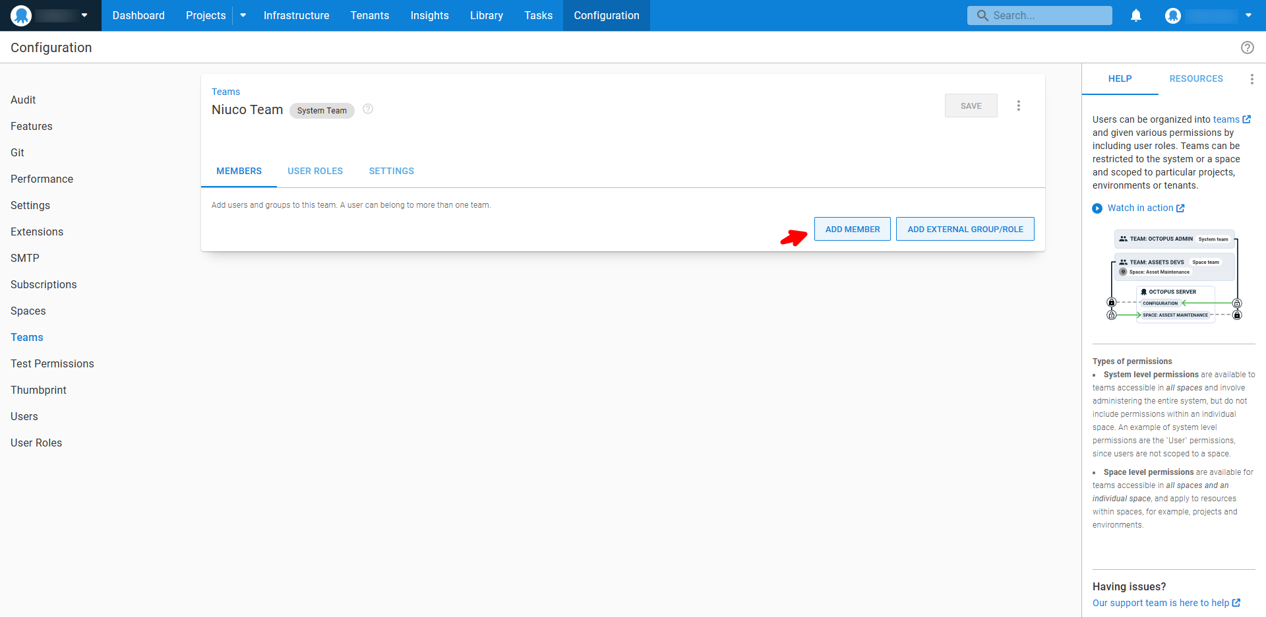This screenshot has height=618, width=1266.
Task: Open Library in the top navigation
Action: (487, 15)
